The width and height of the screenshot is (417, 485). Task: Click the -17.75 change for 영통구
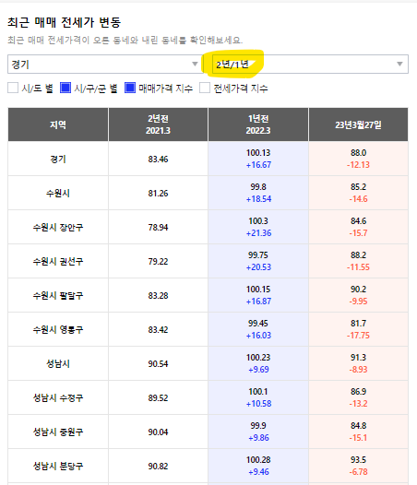point(358,336)
